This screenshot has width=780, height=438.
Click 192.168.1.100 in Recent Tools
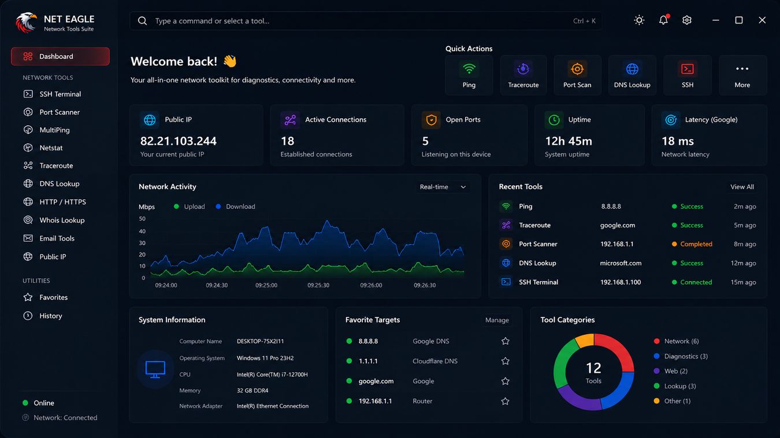(621, 282)
